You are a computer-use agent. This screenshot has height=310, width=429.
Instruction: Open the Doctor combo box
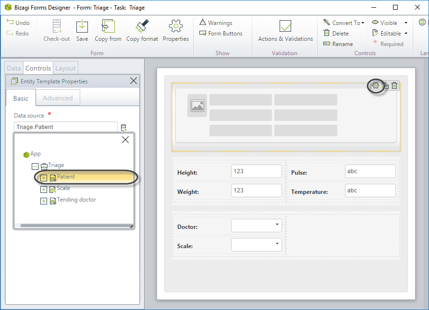pyautogui.click(x=257, y=225)
